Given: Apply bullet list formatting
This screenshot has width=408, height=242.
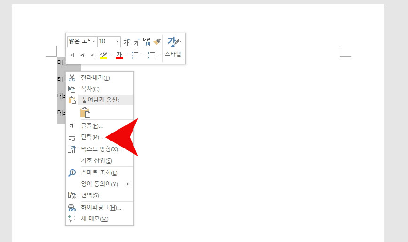Looking at the screenshot, I should click(x=135, y=55).
